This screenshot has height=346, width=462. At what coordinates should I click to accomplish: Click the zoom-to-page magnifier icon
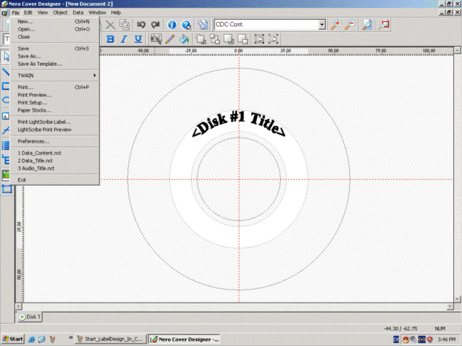click(367, 25)
